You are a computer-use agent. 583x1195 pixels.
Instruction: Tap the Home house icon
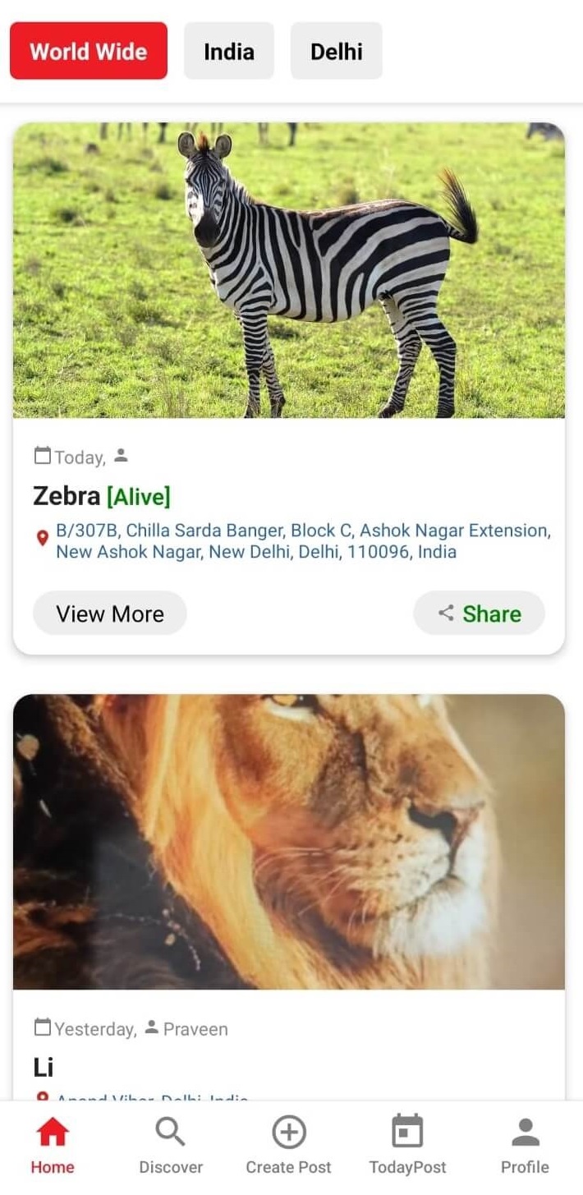click(x=53, y=1133)
